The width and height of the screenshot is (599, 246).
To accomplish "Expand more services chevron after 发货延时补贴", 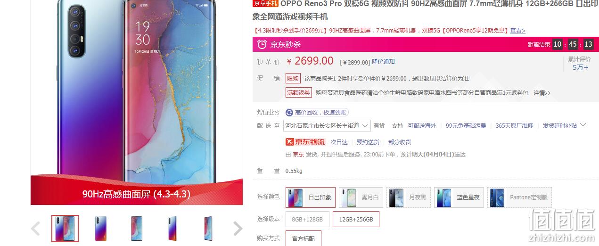I will (x=583, y=125).
